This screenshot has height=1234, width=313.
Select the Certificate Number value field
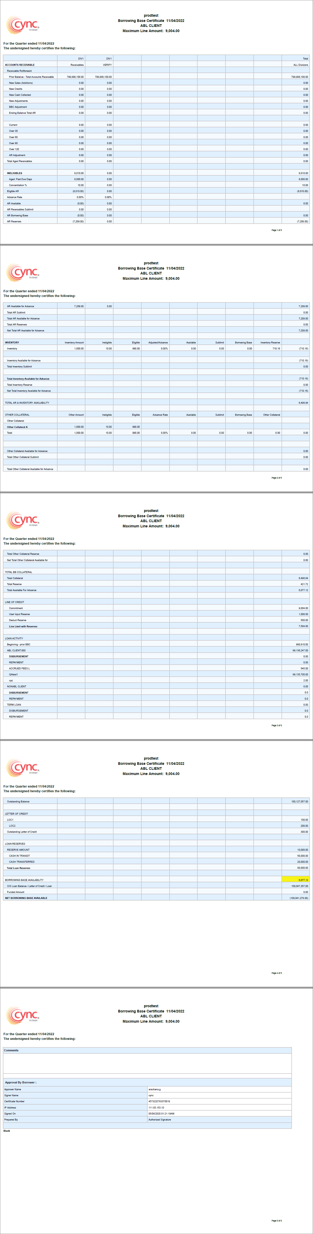219,1101
